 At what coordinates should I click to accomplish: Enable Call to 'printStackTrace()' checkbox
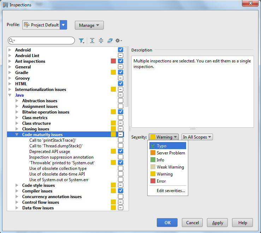click(x=120, y=140)
